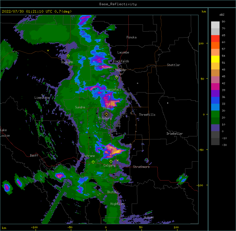Screen dimensions: 236x231
Task: Click the Limestone label
Action: pyautogui.click(x=42, y=98)
